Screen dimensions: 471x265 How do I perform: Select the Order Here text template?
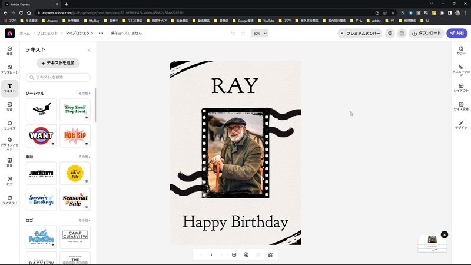(41, 110)
